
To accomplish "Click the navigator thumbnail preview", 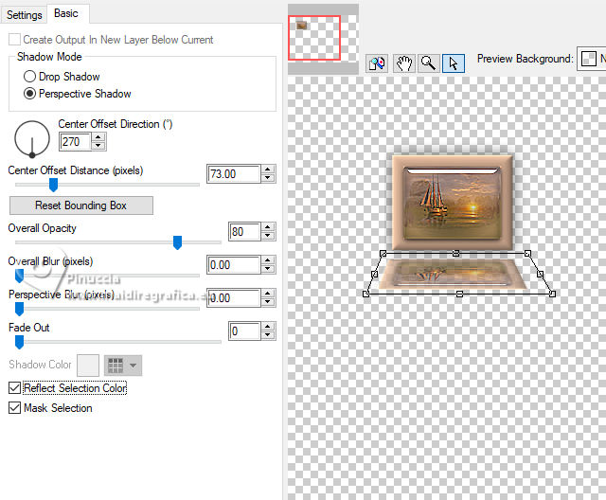I will [324, 38].
